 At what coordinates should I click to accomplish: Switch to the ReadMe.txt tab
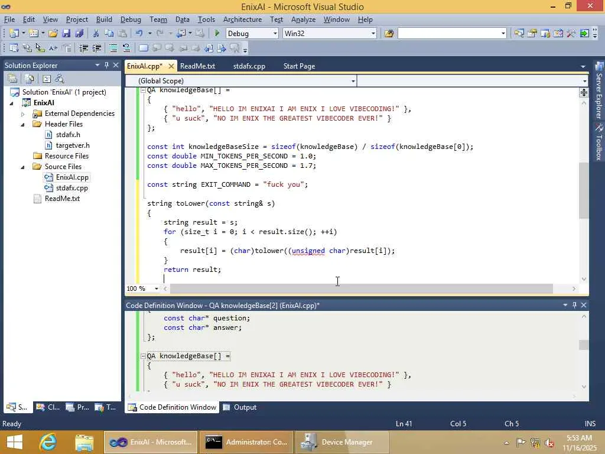coord(197,66)
